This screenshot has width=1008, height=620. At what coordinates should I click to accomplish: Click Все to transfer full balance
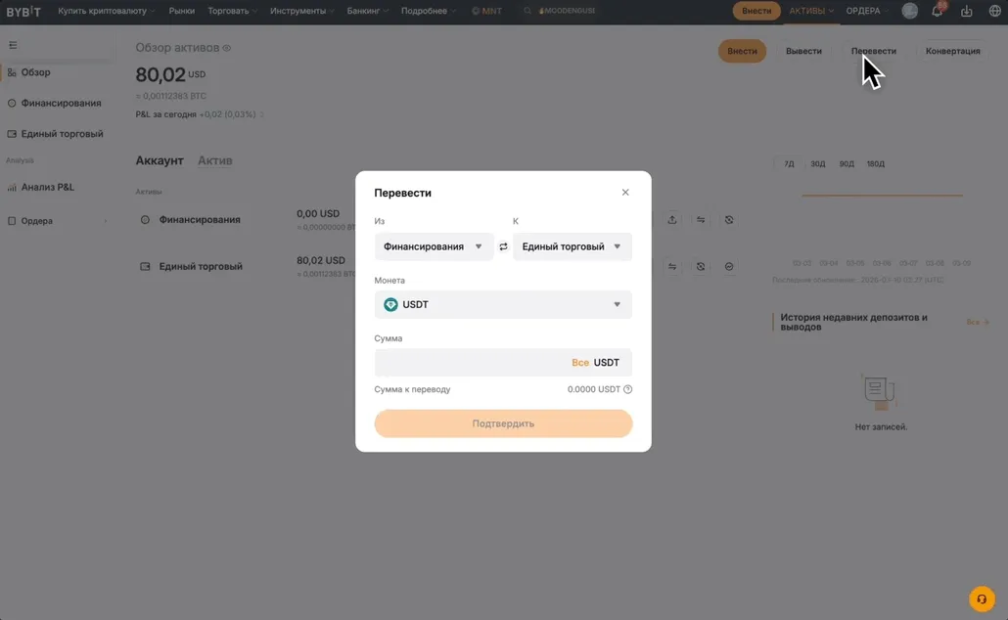(x=580, y=363)
